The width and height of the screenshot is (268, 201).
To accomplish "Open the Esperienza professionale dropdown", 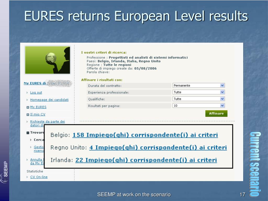I will coord(199,92).
